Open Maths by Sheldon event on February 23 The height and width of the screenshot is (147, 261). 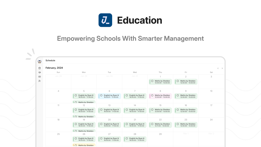[x=186, y=125]
